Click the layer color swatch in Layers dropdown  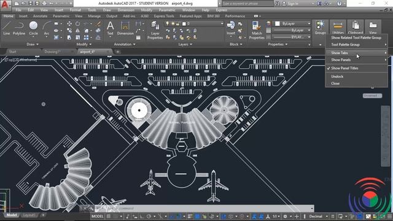point(184,24)
